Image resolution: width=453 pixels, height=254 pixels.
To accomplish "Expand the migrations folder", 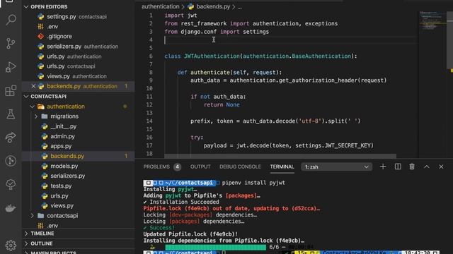I will 36,116.
